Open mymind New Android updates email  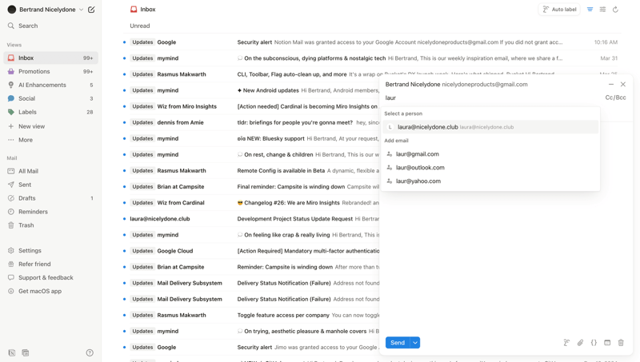(x=250, y=90)
